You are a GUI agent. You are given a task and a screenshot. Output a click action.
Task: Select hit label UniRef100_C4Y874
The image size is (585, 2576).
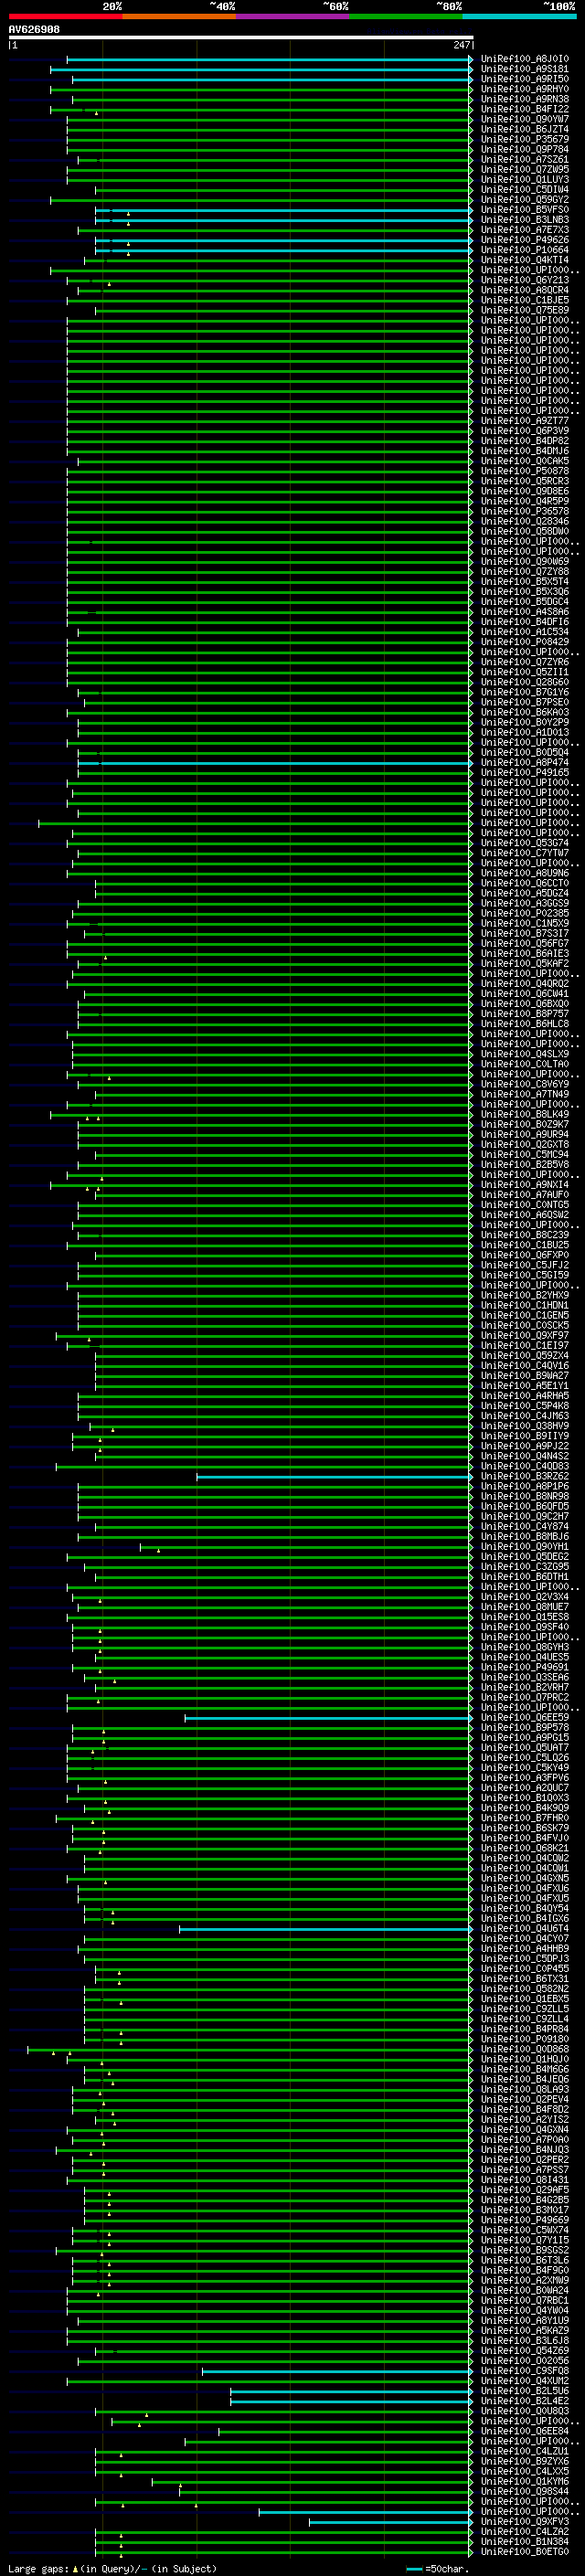click(525, 1526)
